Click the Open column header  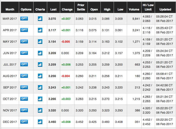(x=94, y=7)
